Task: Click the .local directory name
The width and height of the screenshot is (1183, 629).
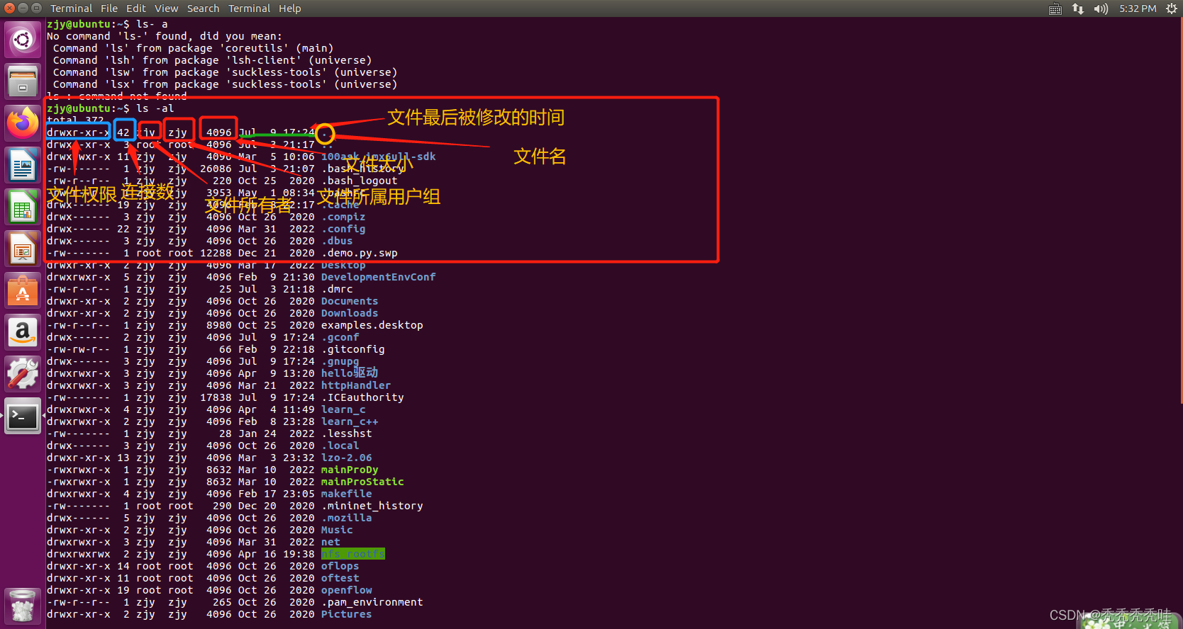Action: point(340,446)
